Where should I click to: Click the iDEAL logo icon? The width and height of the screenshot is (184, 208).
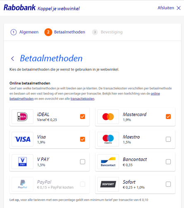click(22, 117)
